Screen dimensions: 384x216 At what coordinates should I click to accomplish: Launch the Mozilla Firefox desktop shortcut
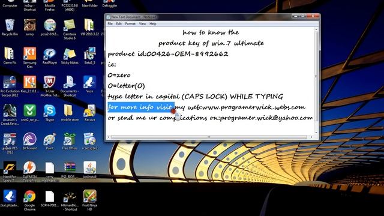pyautogui.click(x=50, y=5)
